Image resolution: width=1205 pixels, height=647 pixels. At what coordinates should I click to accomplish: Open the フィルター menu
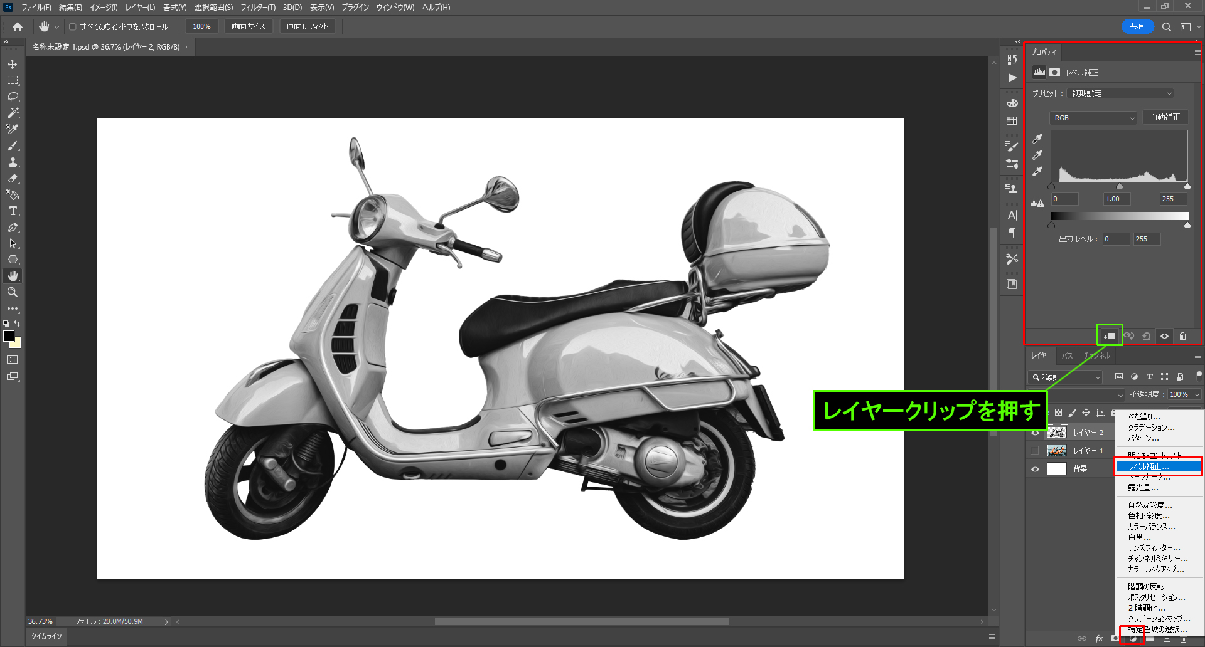click(257, 8)
